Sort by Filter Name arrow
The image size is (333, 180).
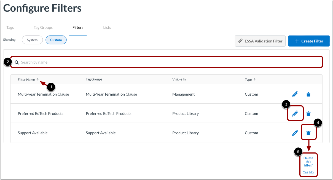[x=38, y=79]
